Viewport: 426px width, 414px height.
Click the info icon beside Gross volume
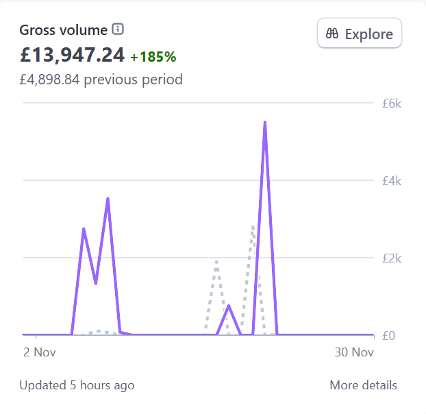[118, 29]
